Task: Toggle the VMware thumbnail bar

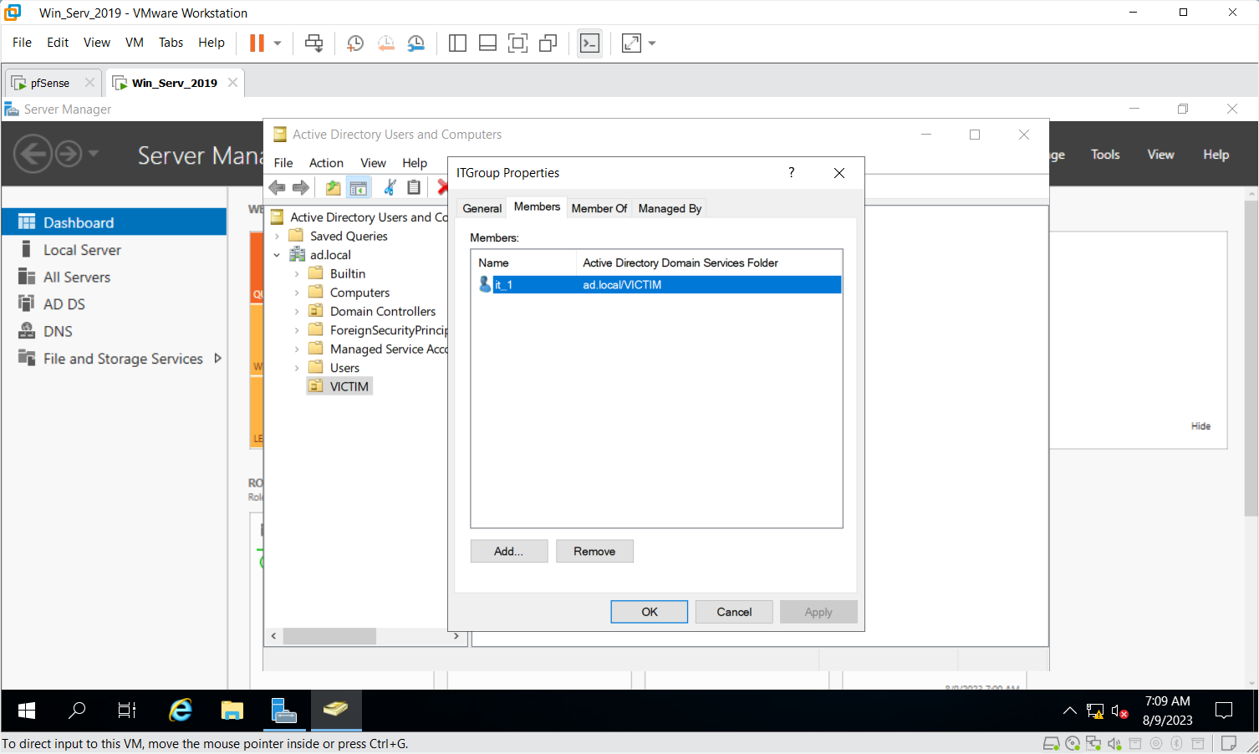Action: 487,43
